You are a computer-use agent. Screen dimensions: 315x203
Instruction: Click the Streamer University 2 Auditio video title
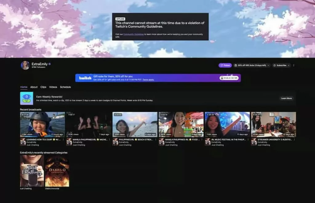[275, 140]
